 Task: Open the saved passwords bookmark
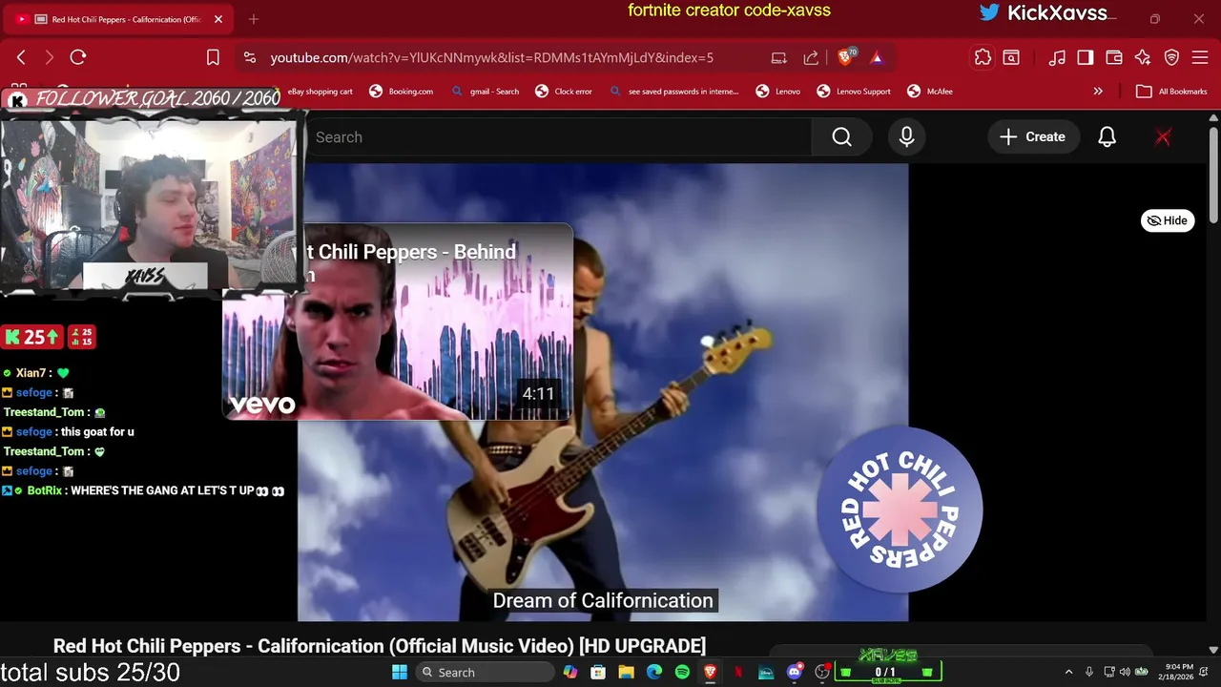tap(674, 92)
